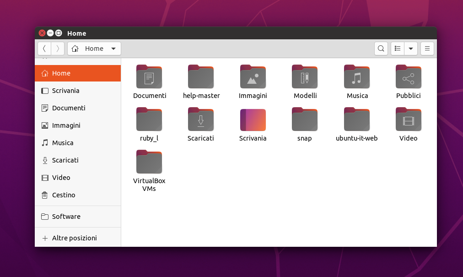Click the search magnifier button
This screenshot has width=463, height=277.
pos(381,49)
